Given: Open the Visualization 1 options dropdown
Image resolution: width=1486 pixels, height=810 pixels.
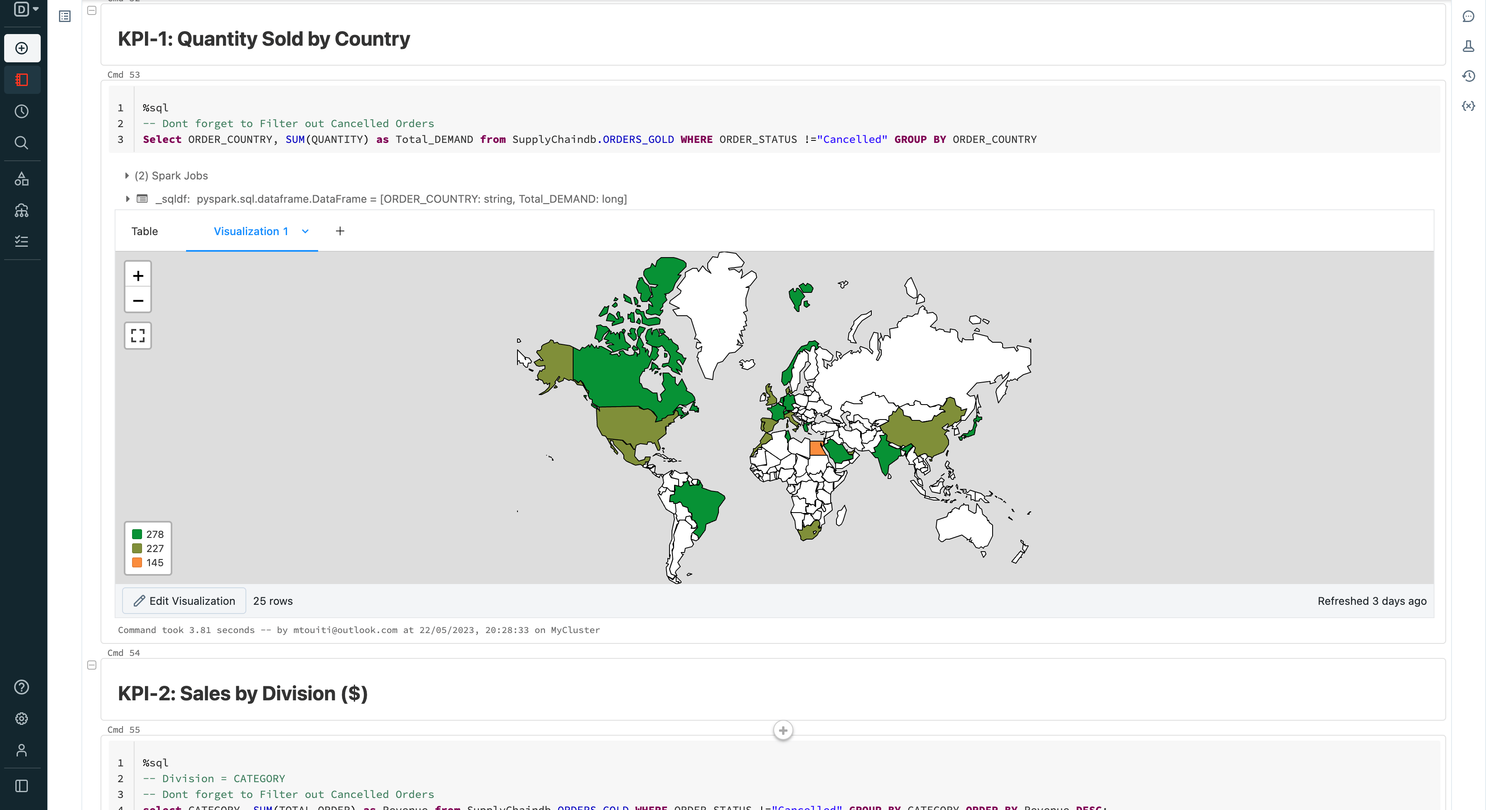Looking at the screenshot, I should pyautogui.click(x=306, y=231).
